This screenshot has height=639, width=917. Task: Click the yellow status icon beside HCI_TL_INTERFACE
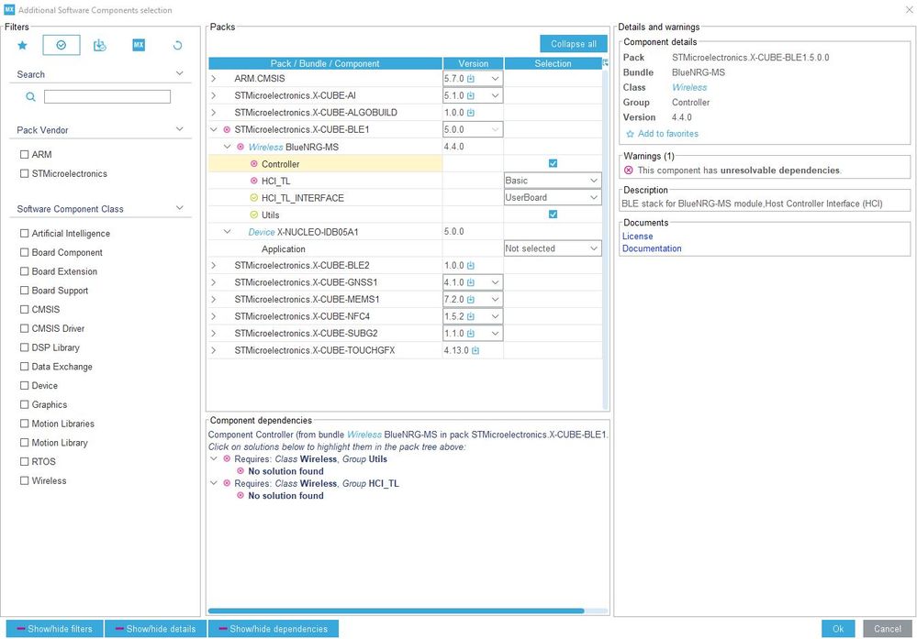tap(254, 198)
